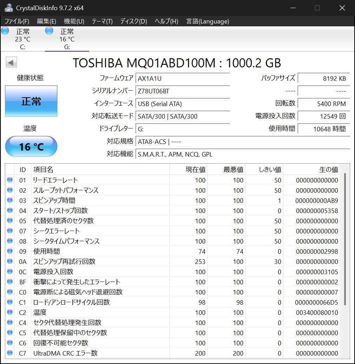The image size is (355, 364).
Task: Open the 言語(Language) menu
Action: (208, 21)
